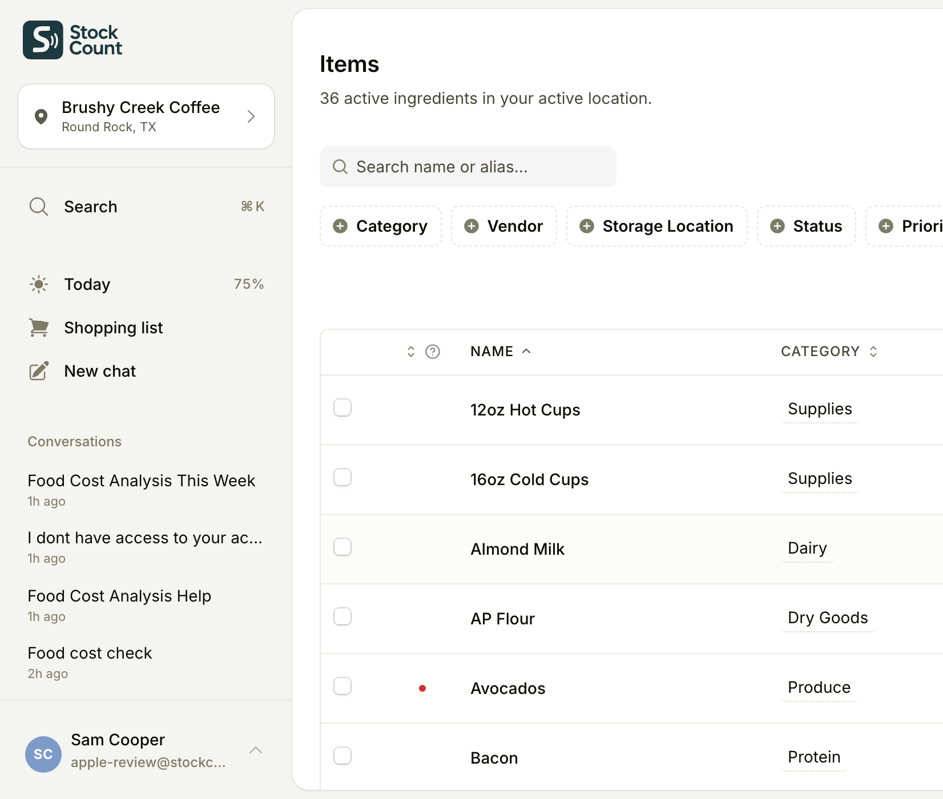Open Food cost check conversation
This screenshot has width=943, height=799.
pos(146,662)
